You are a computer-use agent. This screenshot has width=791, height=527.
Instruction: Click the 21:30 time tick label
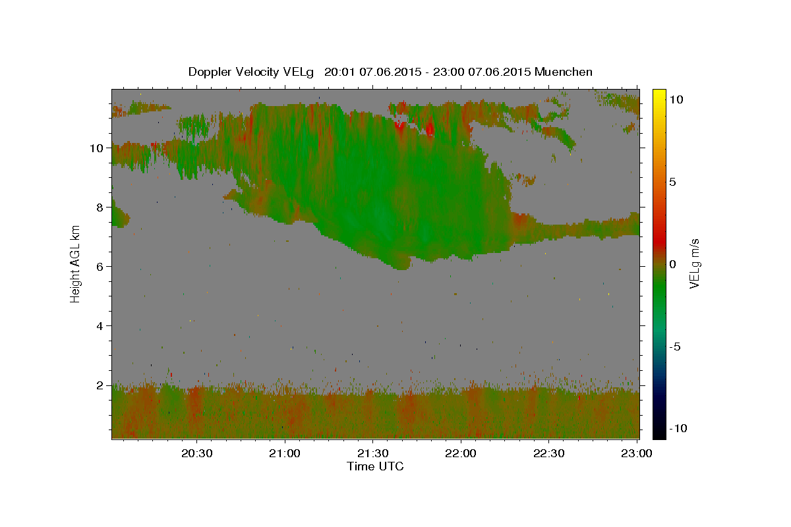click(x=373, y=453)
